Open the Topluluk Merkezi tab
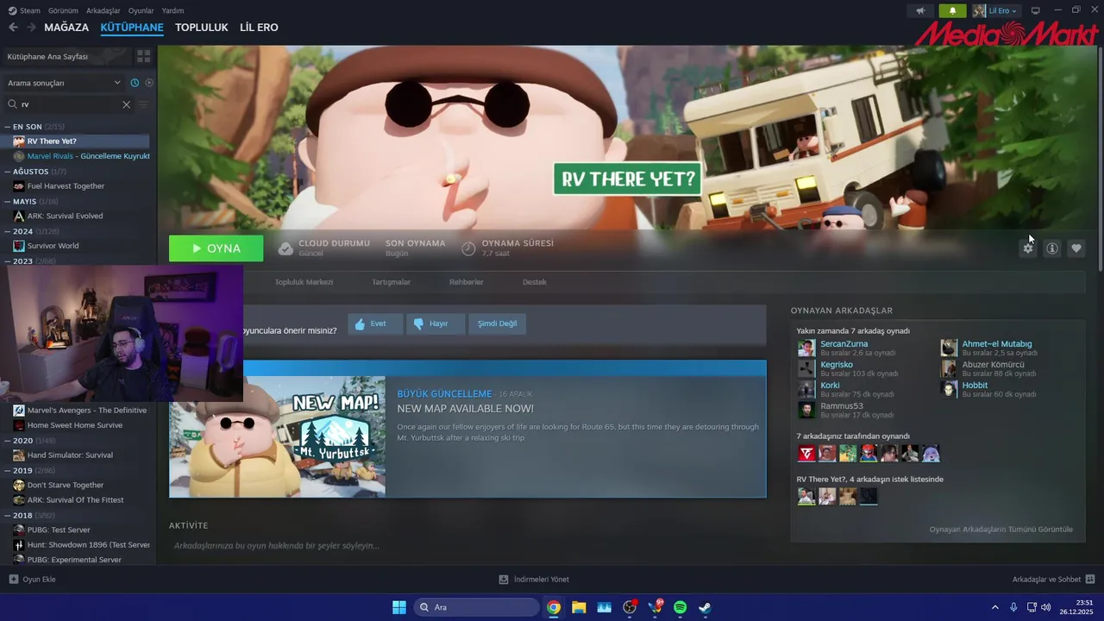 pyautogui.click(x=304, y=282)
